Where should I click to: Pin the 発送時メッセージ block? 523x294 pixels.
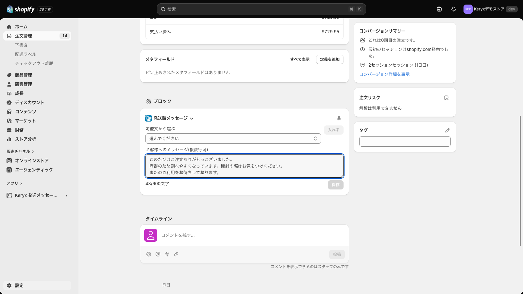coord(339,118)
